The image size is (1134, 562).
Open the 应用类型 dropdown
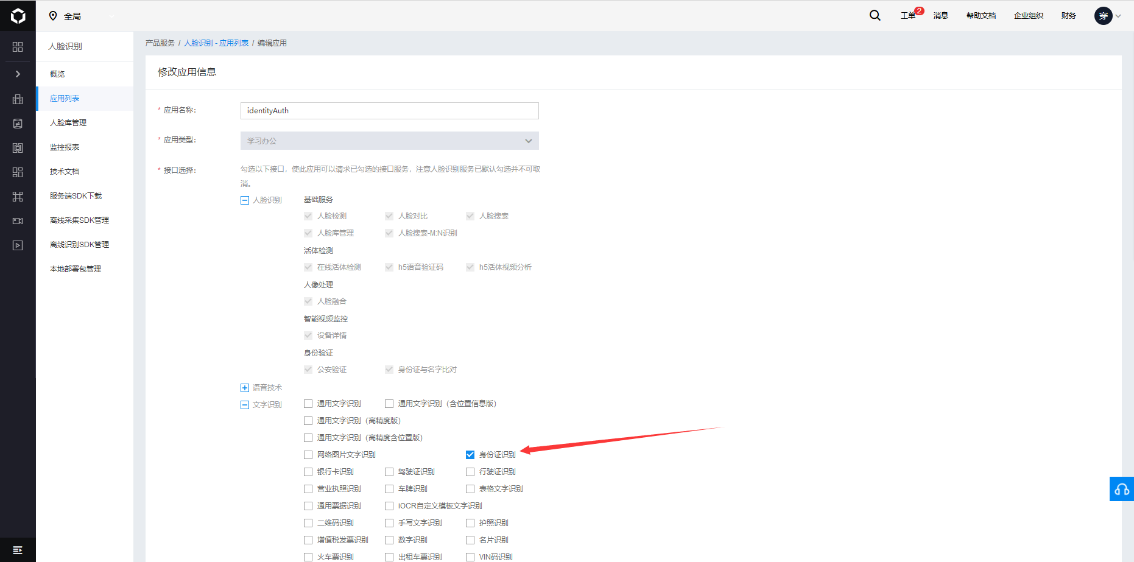tap(390, 141)
